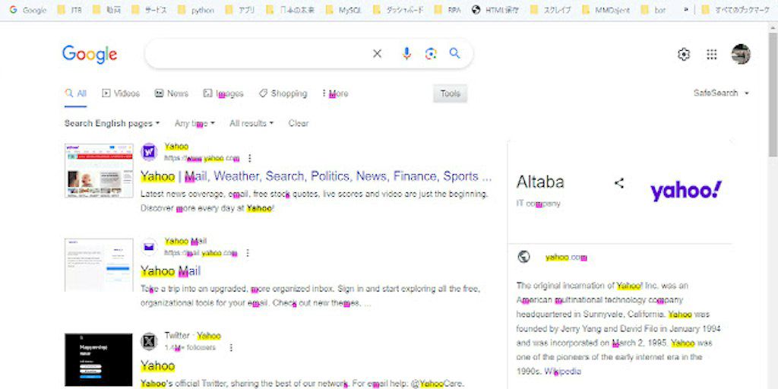Click the Altaba panel title
The width and height of the screenshot is (778, 389).
click(540, 182)
